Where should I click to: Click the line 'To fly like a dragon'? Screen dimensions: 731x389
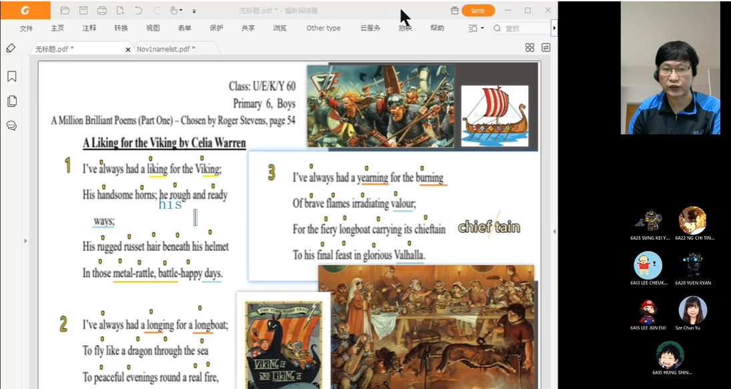(x=146, y=350)
